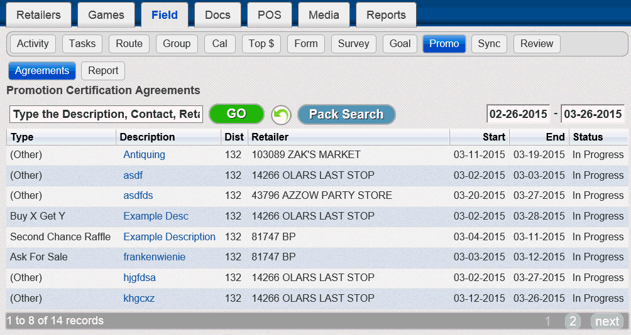Viewport: 631px width, 335px height.
Task: Open the Review sub-tab
Action: pyautogui.click(x=537, y=44)
